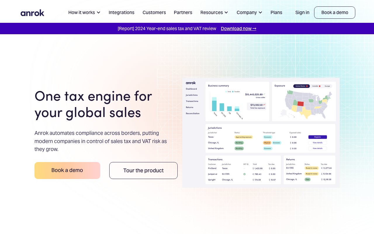Click the $ 1,422.85 transaction total
Viewport: 374px width, 234px height.
point(257,168)
